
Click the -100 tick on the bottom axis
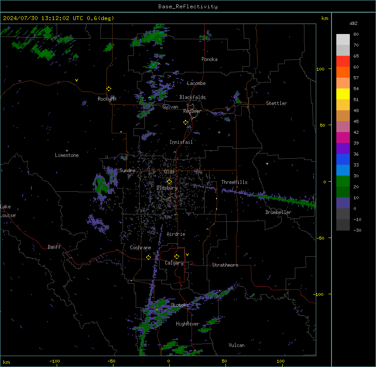point(55,361)
